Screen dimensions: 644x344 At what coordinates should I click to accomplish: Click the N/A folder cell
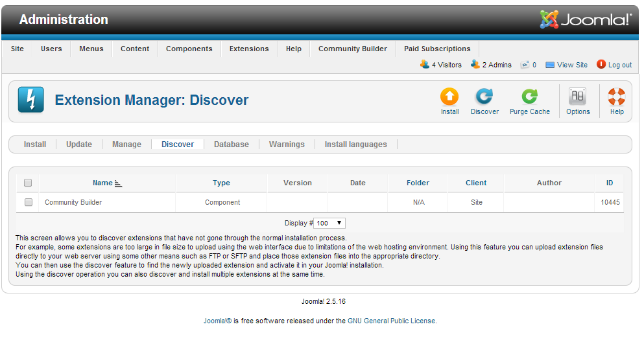click(418, 202)
